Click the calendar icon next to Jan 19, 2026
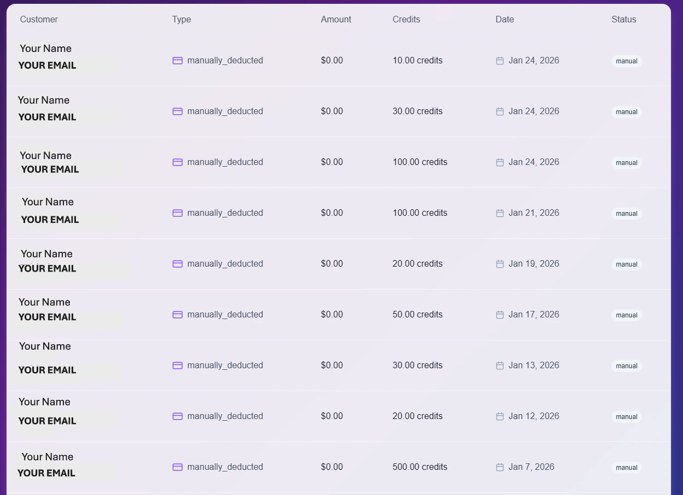 pos(499,263)
